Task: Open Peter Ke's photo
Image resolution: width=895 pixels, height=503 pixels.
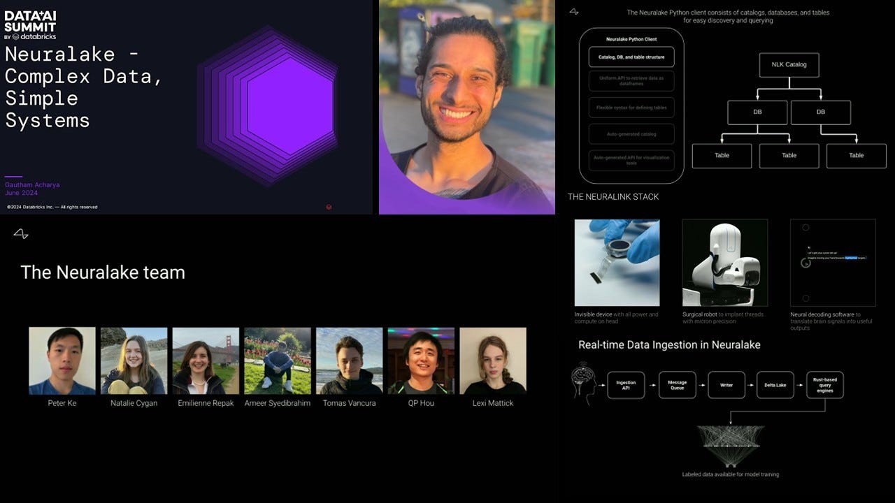Action: 62,360
